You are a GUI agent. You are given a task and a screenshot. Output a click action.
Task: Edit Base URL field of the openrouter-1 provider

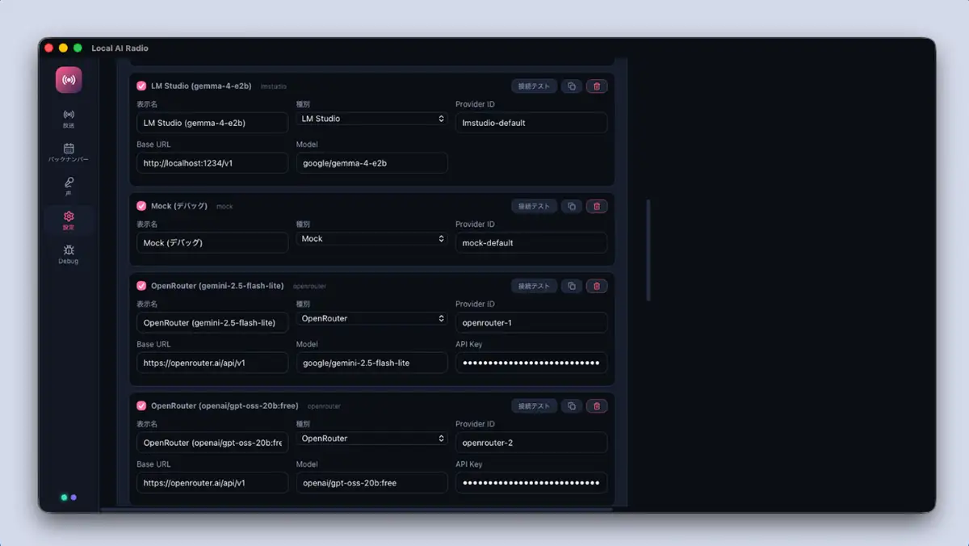[x=212, y=363]
